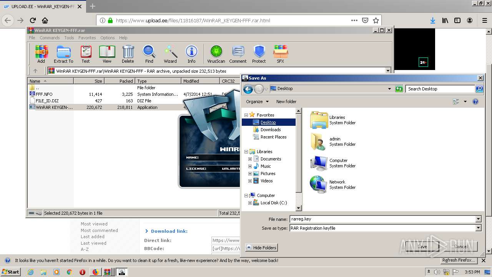Open the File name dropdown arrow

[479, 219]
